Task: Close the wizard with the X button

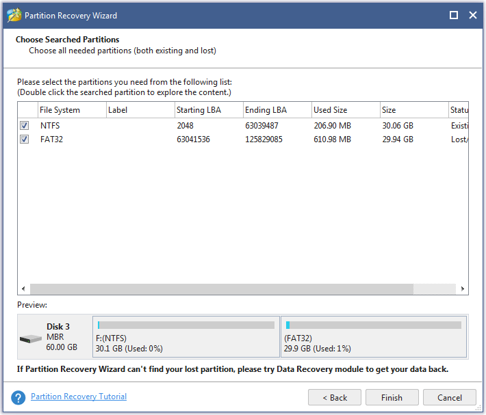Action: 472,15
